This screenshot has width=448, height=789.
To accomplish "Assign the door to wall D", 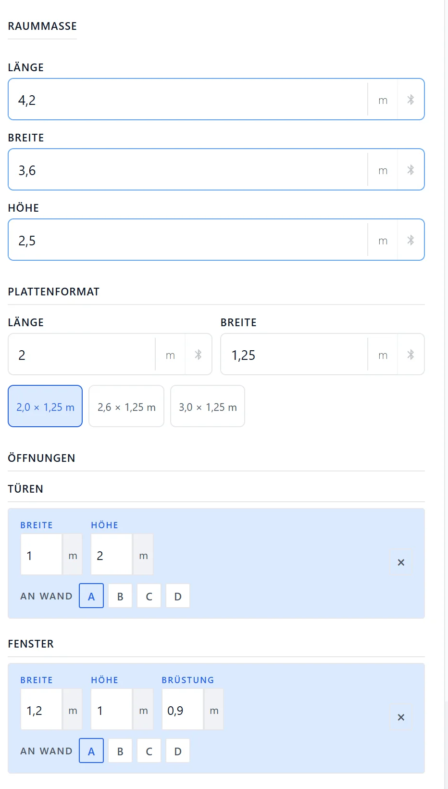I will click(178, 596).
